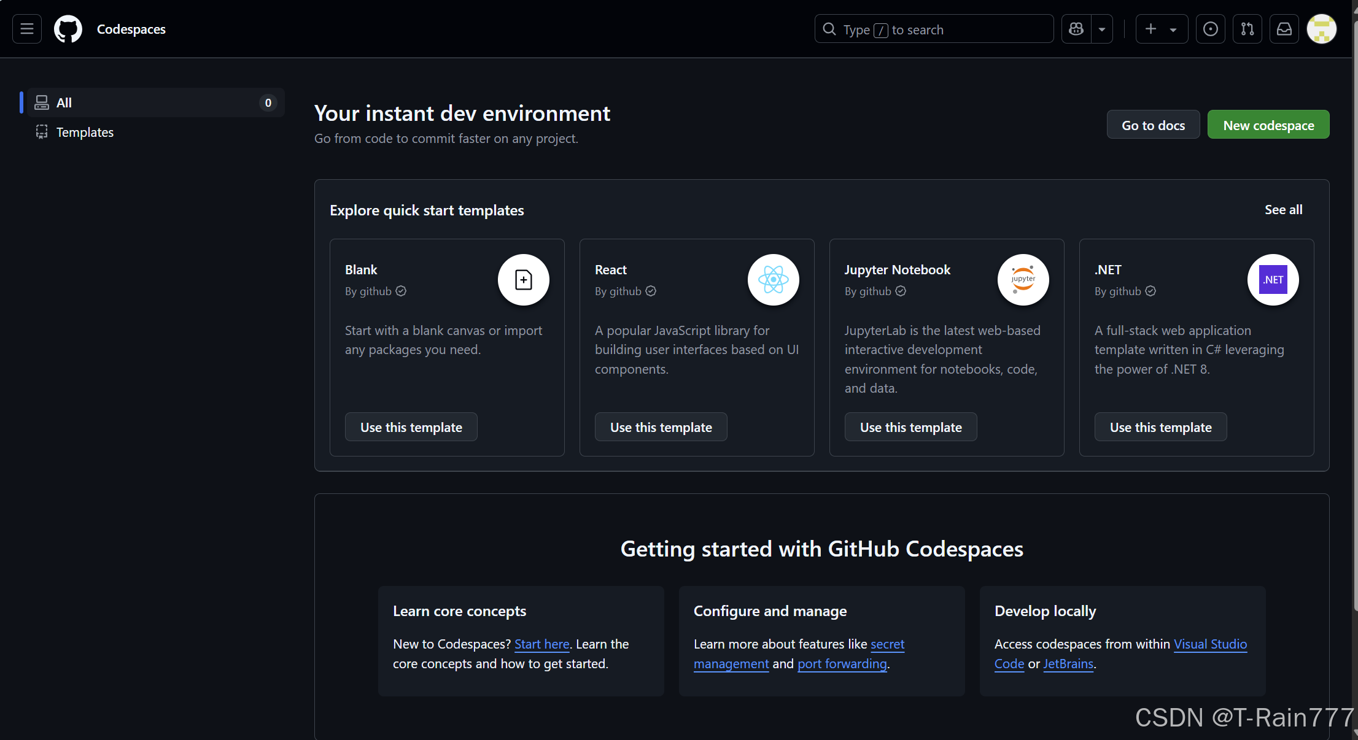Focus the Type / to search field

(933, 29)
